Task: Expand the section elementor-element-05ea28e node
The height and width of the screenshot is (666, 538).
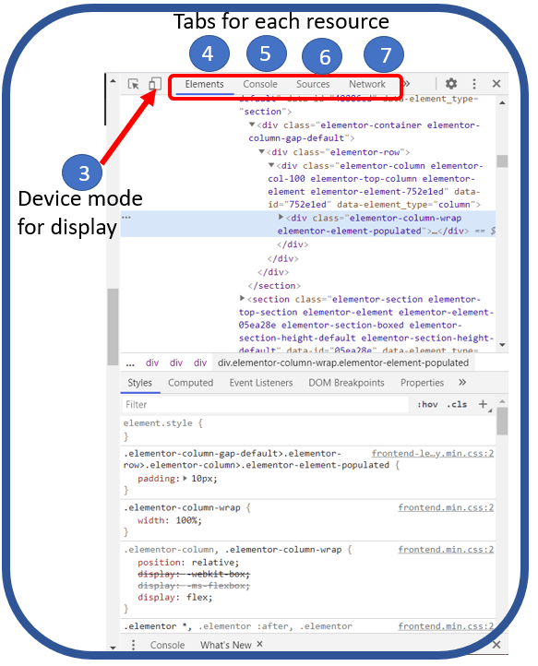Action: coord(242,299)
